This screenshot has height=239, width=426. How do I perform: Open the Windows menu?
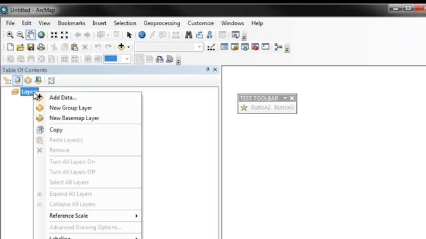[x=232, y=23]
